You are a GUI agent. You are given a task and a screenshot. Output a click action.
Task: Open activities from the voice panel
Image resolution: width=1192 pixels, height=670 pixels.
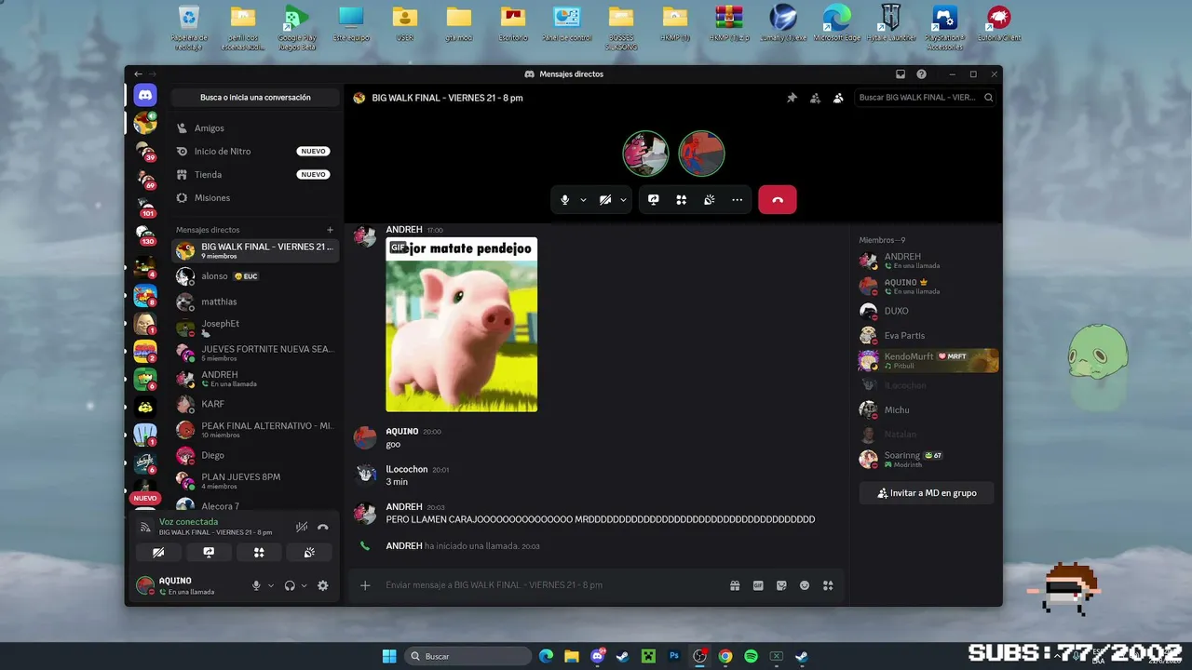click(259, 552)
